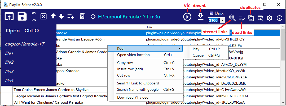Add a new row to playlist
The width and height of the screenshot is (286, 106).
click(71, 17)
